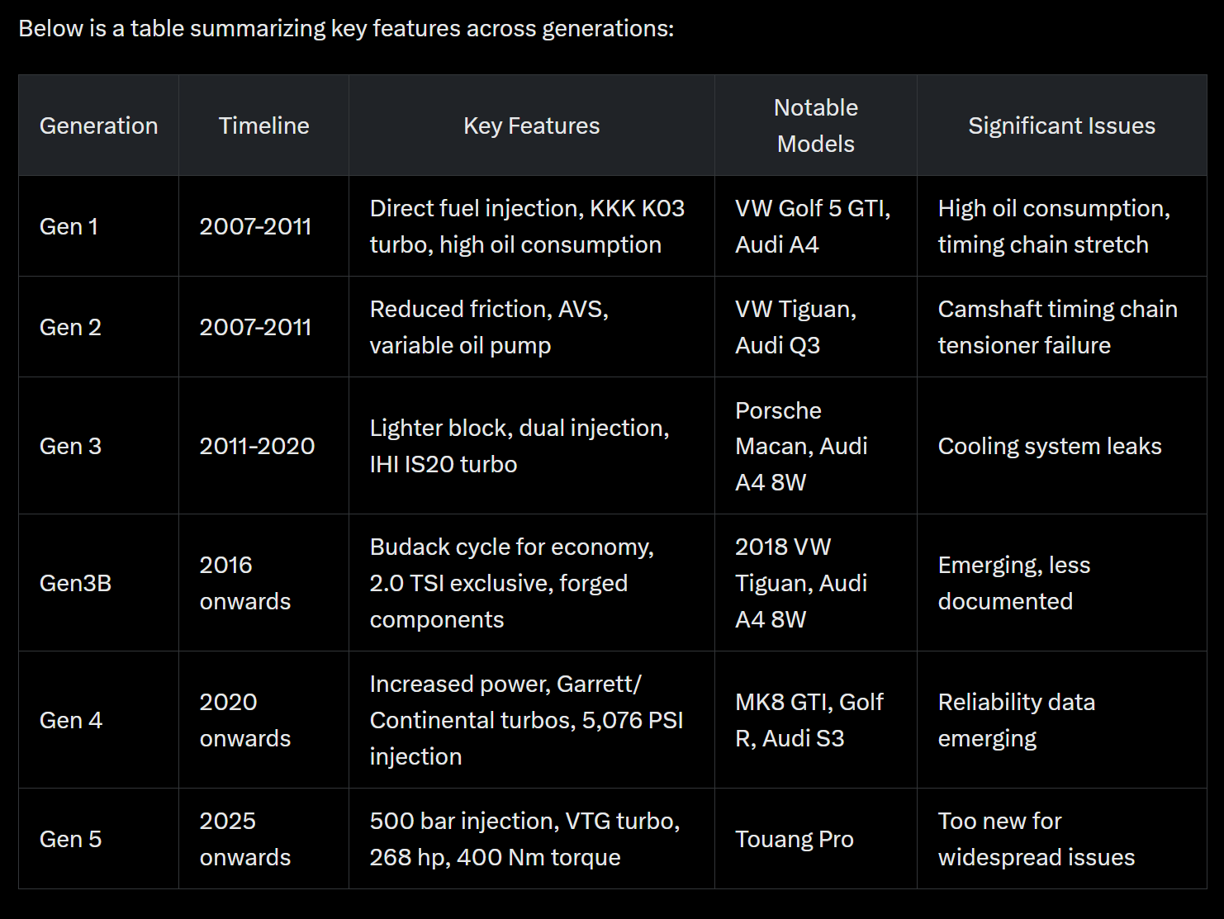Image resolution: width=1224 pixels, height=919 pixels.
Task: Click the Timeline column header
Action: click(x=263, y=126)
